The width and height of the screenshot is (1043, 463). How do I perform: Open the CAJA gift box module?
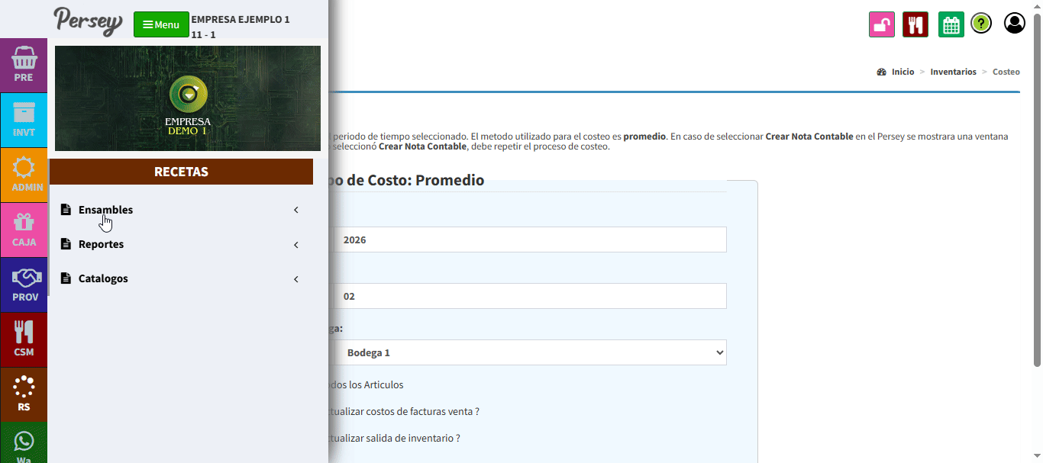point(24,230)
